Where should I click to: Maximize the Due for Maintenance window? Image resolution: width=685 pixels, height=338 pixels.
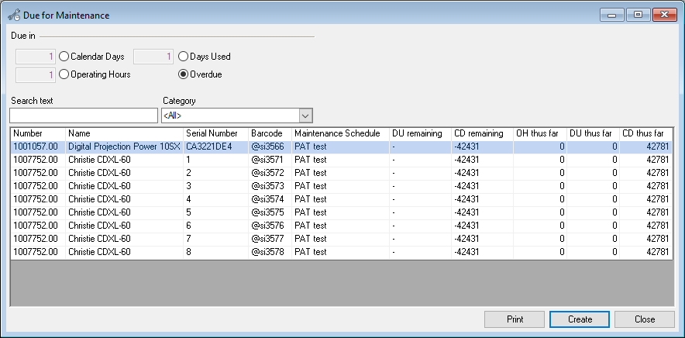coord(638,15)
